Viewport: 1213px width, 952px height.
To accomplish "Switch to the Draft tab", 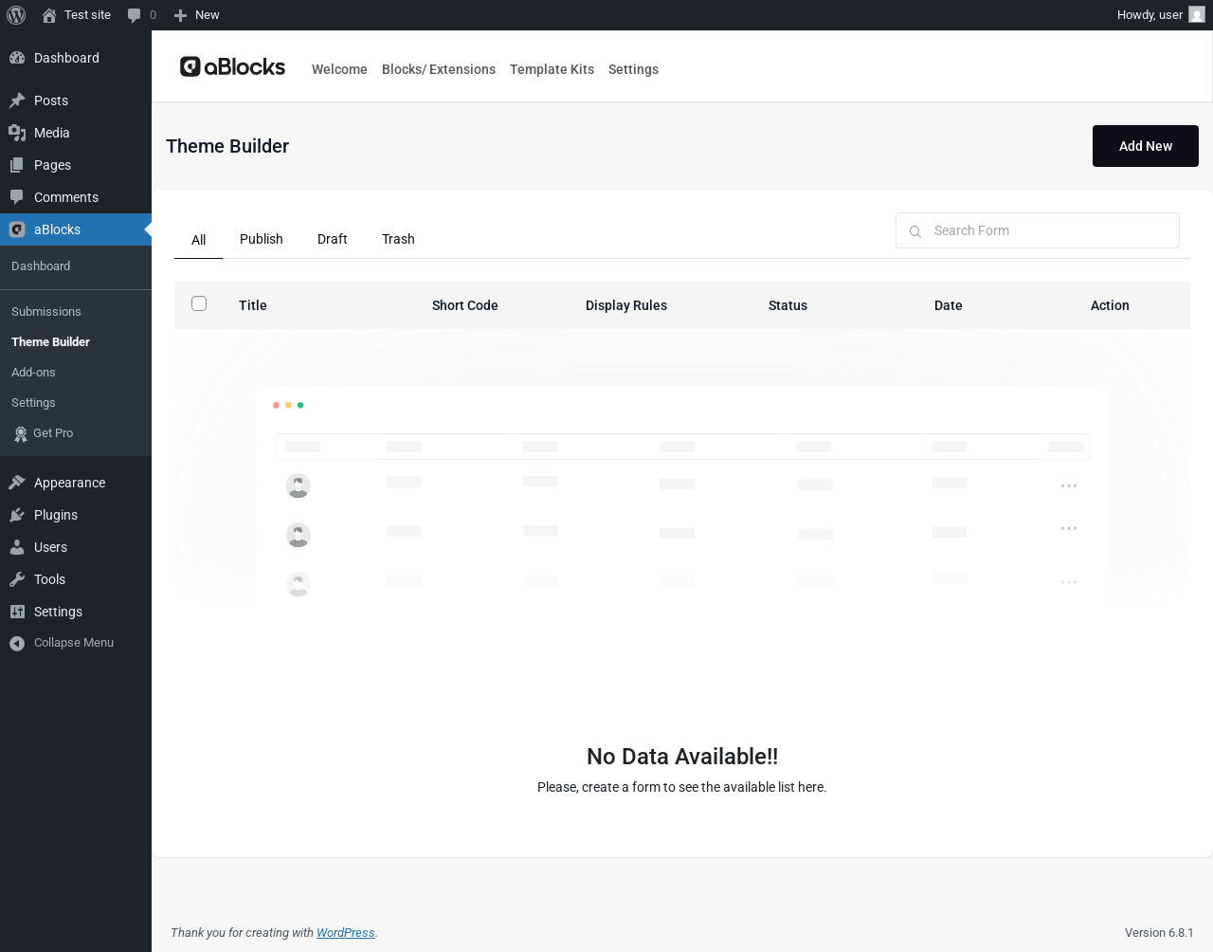I will point(333,239).
